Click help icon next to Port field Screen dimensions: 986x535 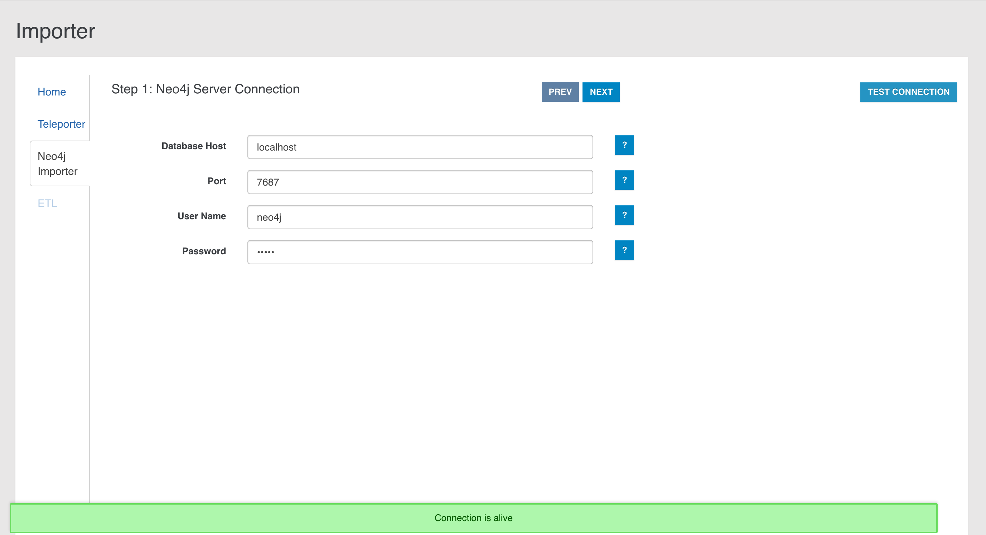tap(624, 180)
